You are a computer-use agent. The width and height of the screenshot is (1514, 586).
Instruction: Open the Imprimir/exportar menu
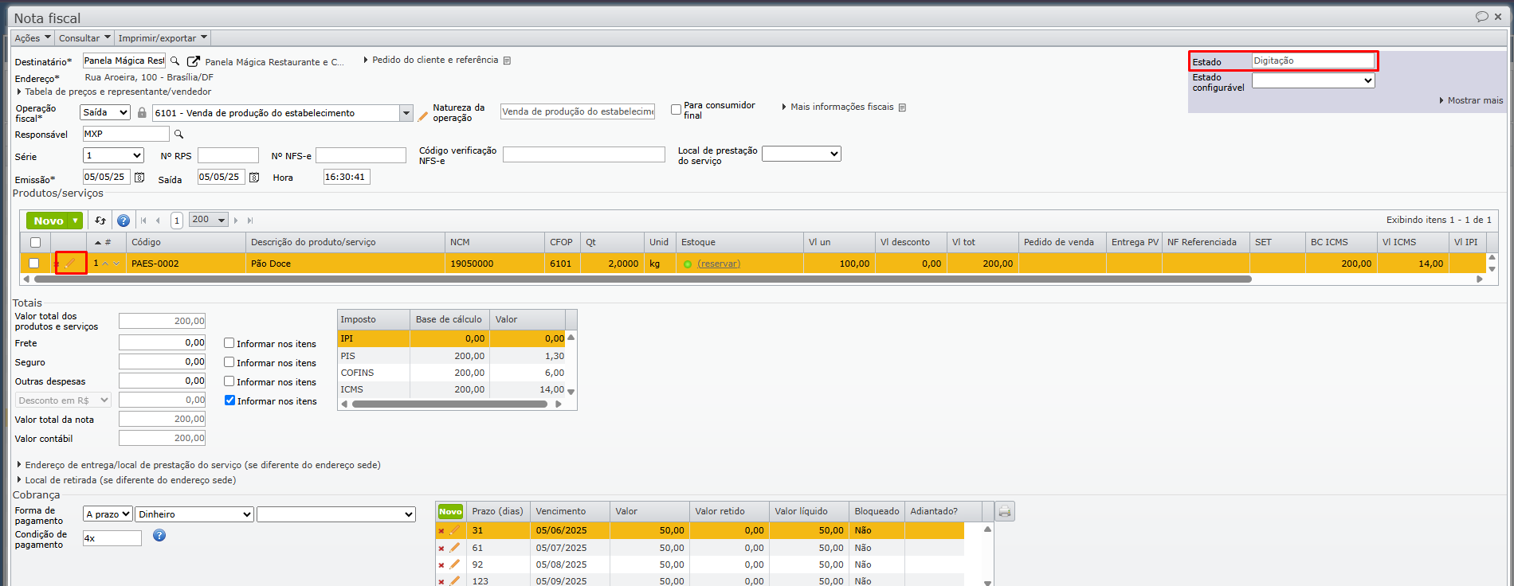click(x=163, y=38)
